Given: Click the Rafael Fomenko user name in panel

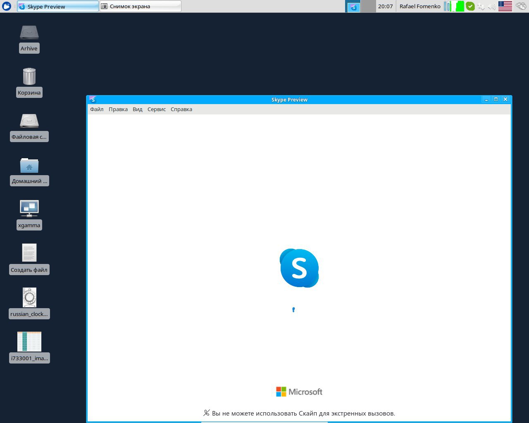Looking at the screenshot, I should click(420, 6).
